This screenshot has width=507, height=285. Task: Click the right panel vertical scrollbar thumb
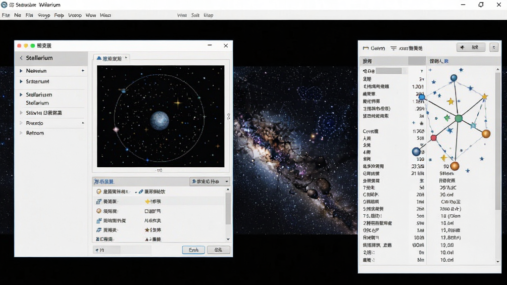(x=498, y=141)
